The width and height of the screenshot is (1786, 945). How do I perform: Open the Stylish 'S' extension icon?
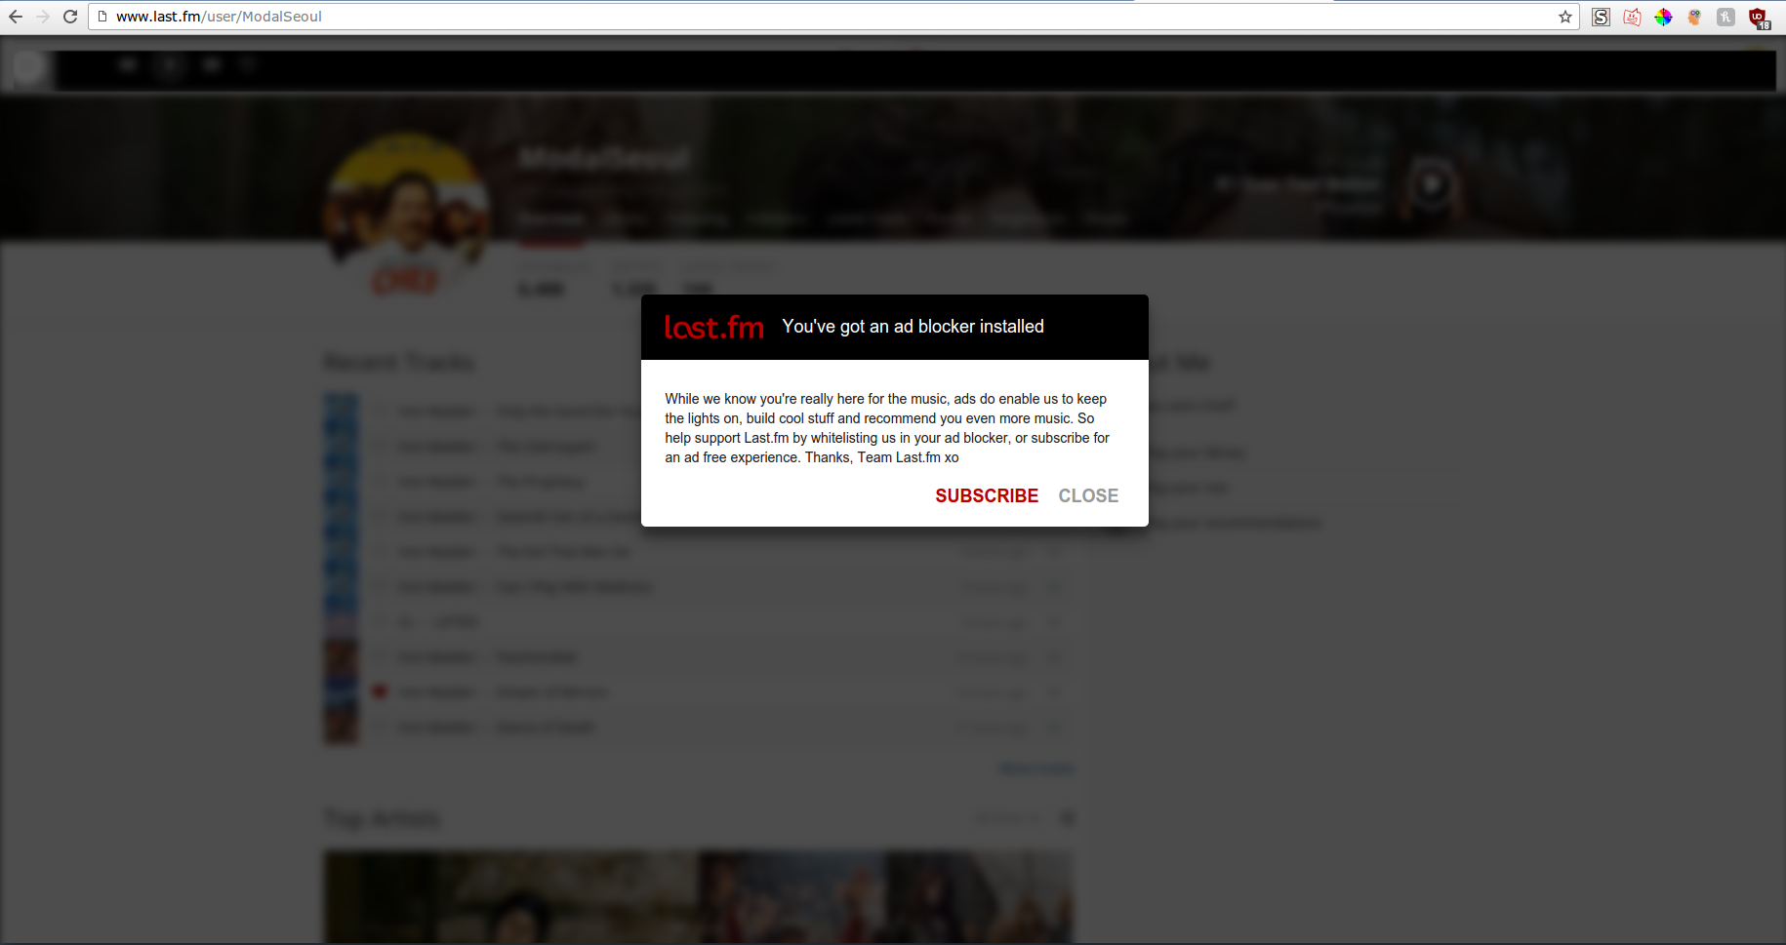[x=1601, y=17]
